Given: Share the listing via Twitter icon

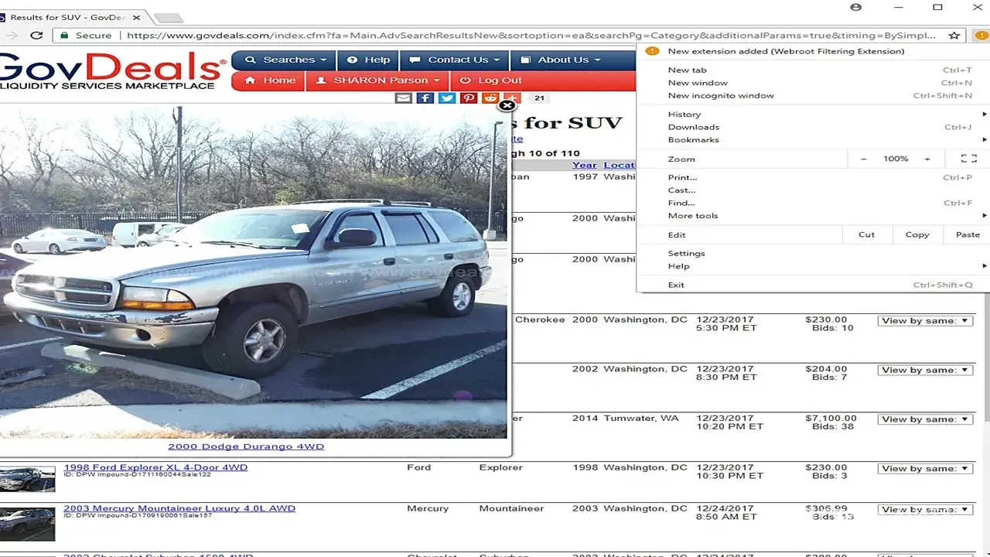Looking at the screenshot, I should 447,97.
